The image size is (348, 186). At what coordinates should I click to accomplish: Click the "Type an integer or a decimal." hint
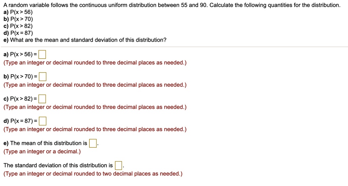pos(42,151)
